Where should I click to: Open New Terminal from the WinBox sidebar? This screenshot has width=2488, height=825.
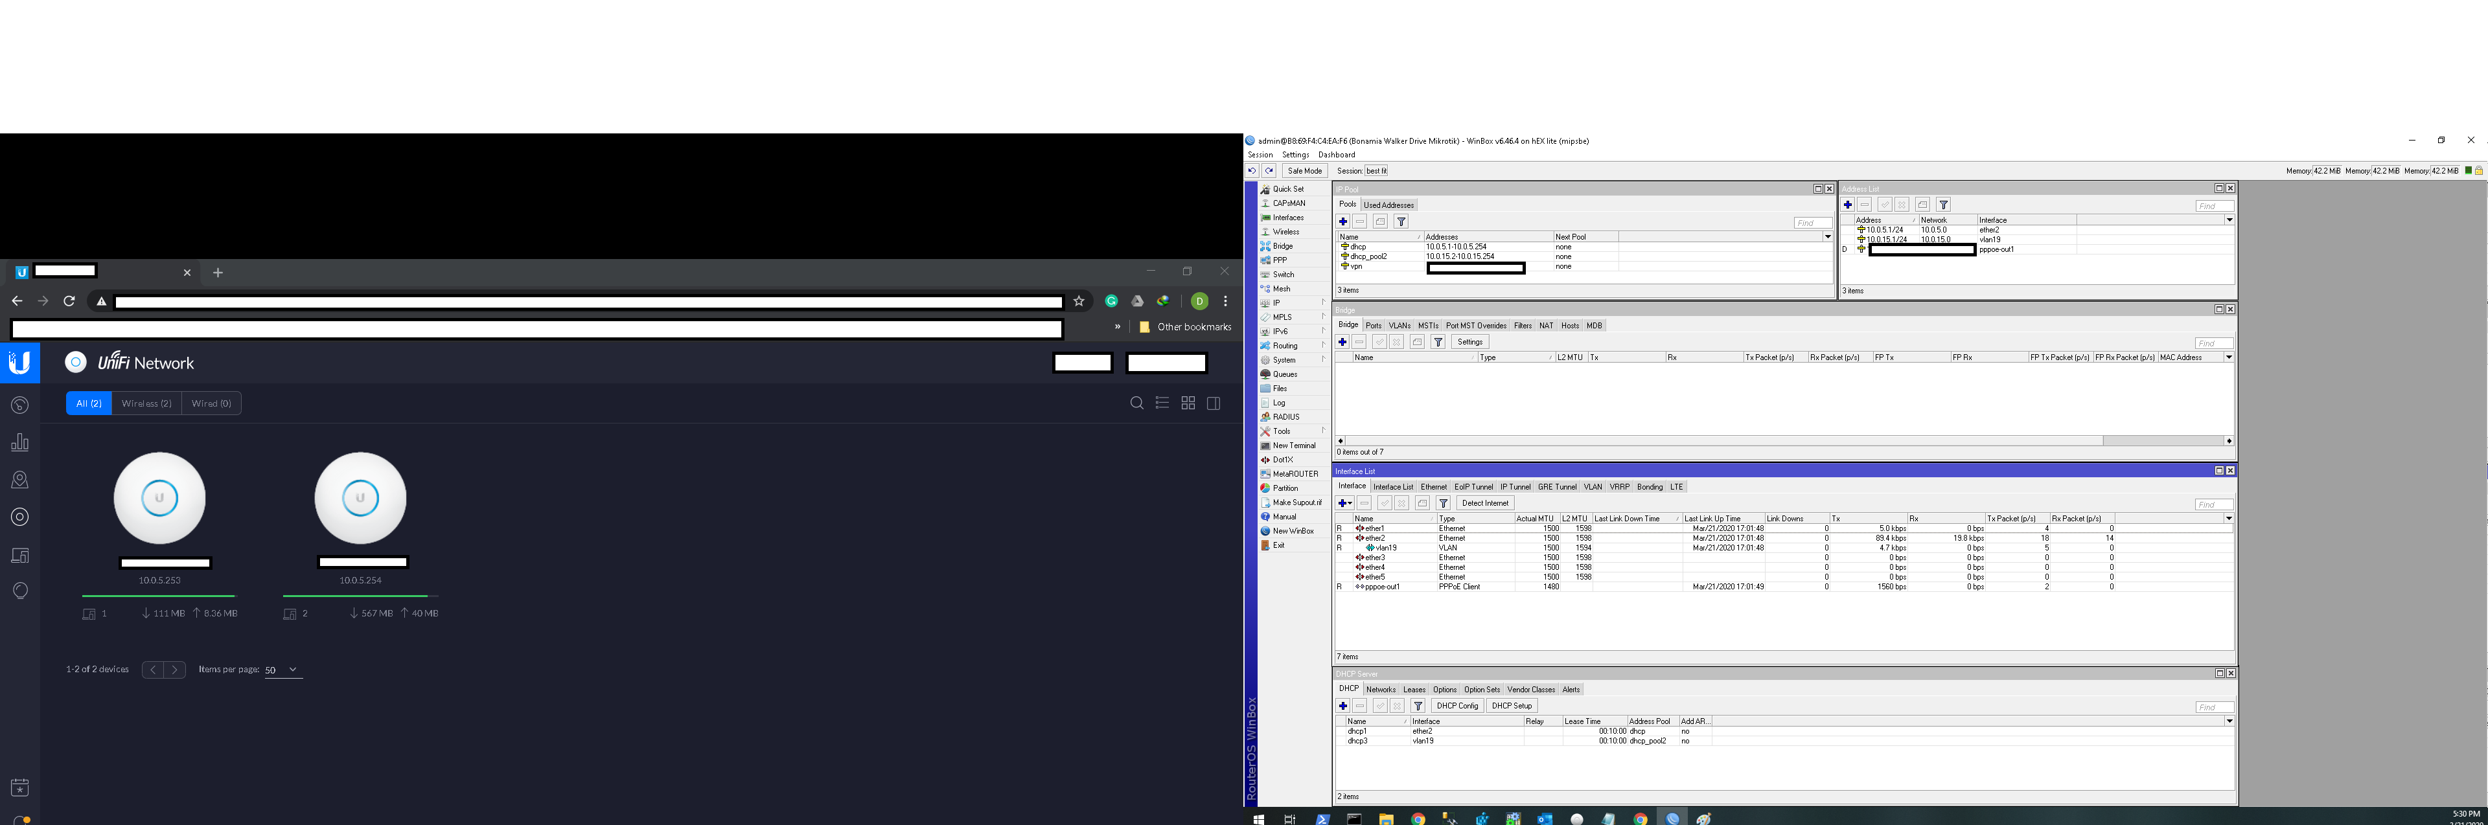click(1293, 445)
